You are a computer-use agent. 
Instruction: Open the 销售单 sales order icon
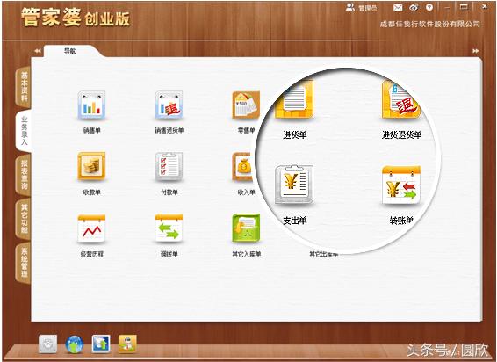tap(91, 105)
